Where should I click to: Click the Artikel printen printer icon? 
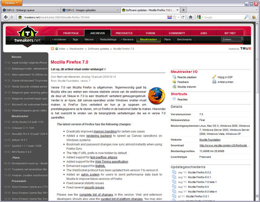point(214,82)
